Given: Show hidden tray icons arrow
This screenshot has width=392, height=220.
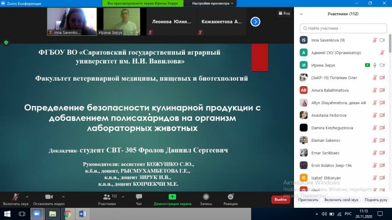Looking at the screenshot, I should tap(317, 214).
